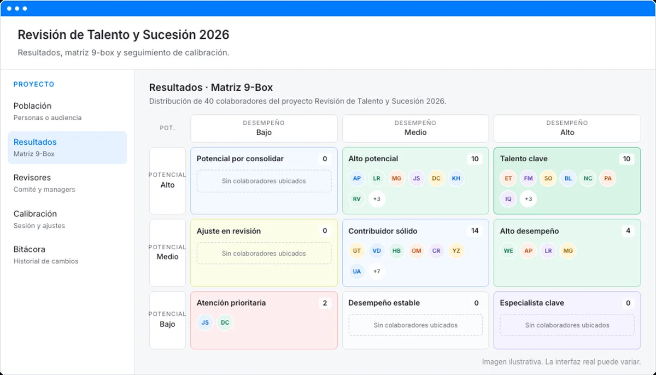Open the Calibración sidebar section
This screenshot has width=656, height=375.
[x=67, y=219]
